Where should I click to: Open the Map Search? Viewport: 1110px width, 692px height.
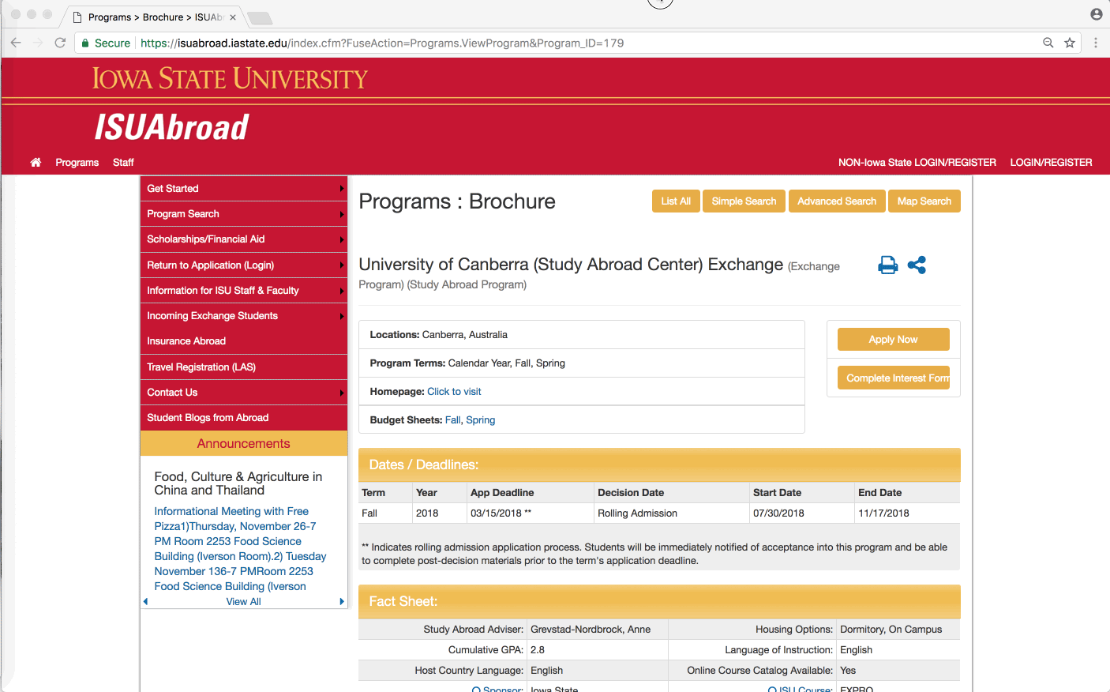(924, 201)
